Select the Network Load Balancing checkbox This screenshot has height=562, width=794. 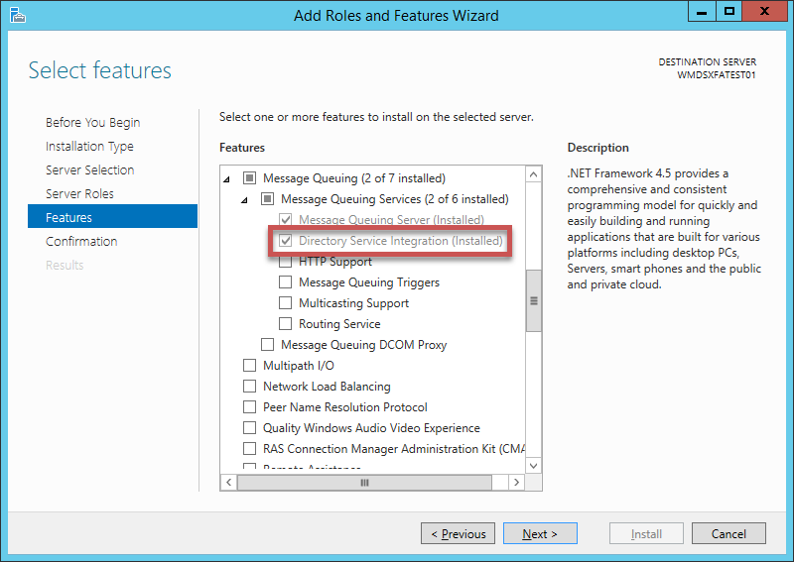[250, 387]
